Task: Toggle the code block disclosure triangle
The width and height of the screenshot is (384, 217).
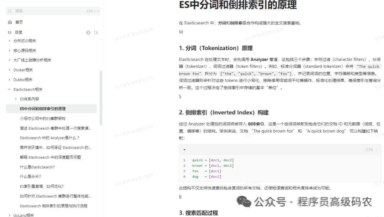Action: click(x=185, y=150)
